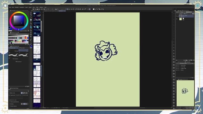203x114 pixels.
Task: Select the Paper layer thumbnail
Action: coord(180,19)
